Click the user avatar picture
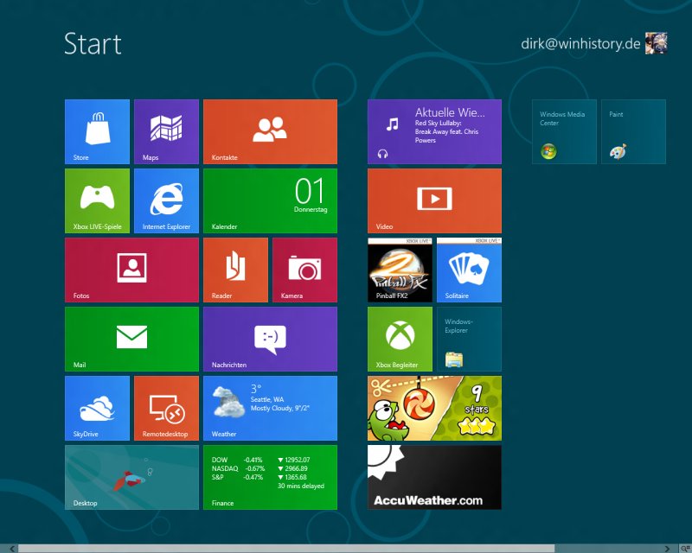 tap(656, 43)
